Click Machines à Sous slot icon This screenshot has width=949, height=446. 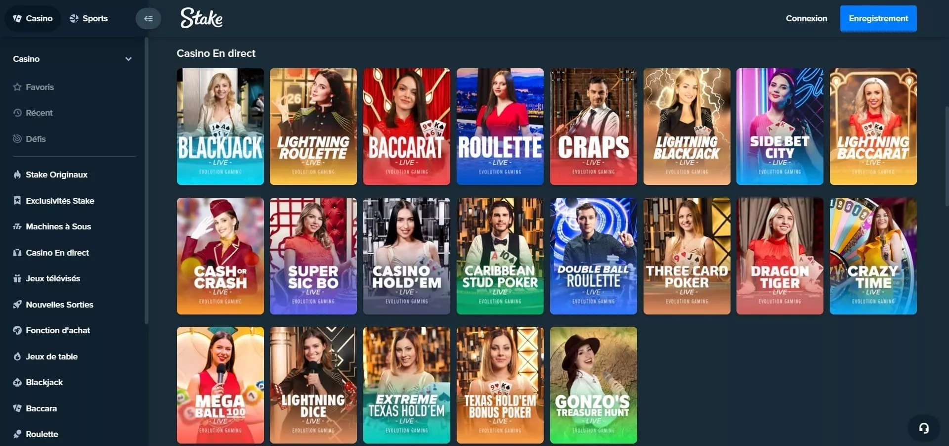click(17, 226)
